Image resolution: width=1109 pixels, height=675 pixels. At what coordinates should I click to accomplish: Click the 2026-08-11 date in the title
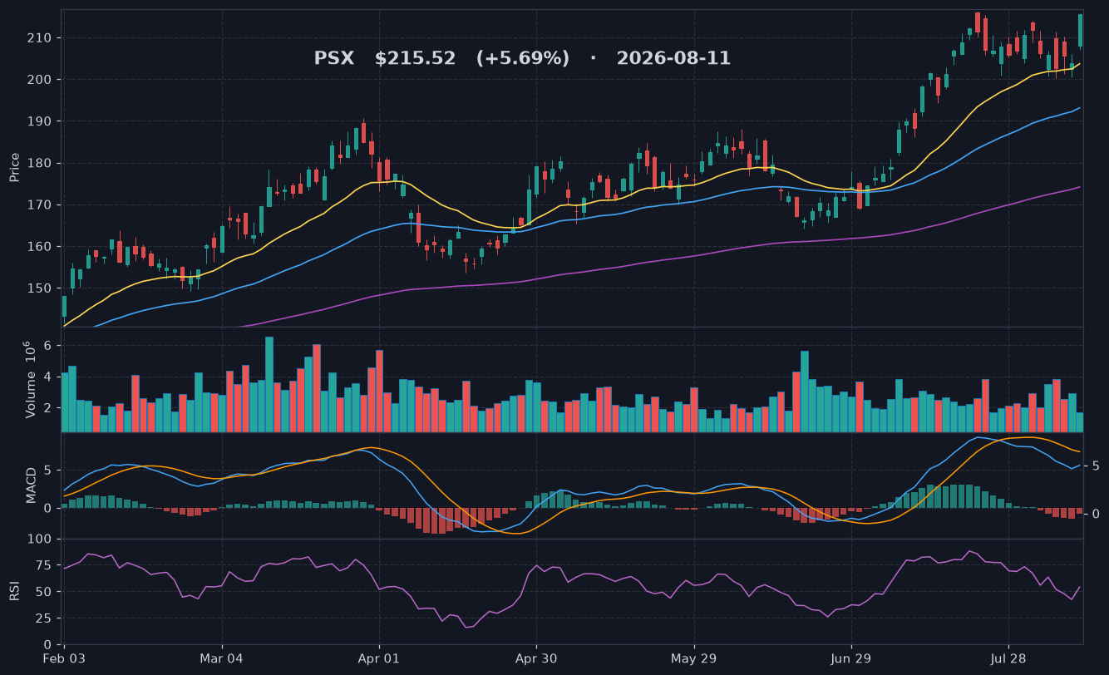click(673, 58)
